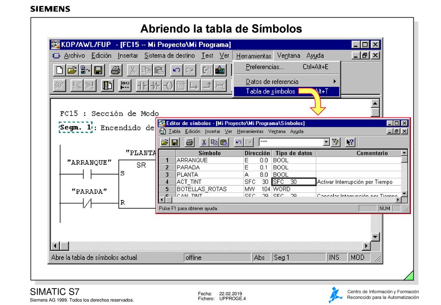Click the new network icon
The width and height of the screenshot is (441, 305).
coord(124,85)
